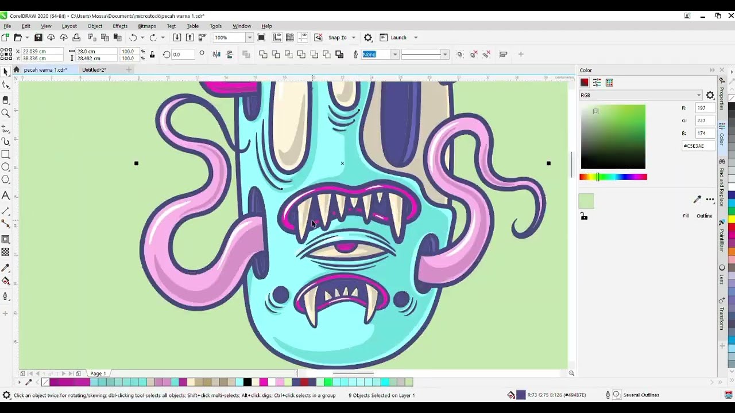Viewport: 735px width, 413px height.
Task: Open the Transform docker tab
Action: 722,314
